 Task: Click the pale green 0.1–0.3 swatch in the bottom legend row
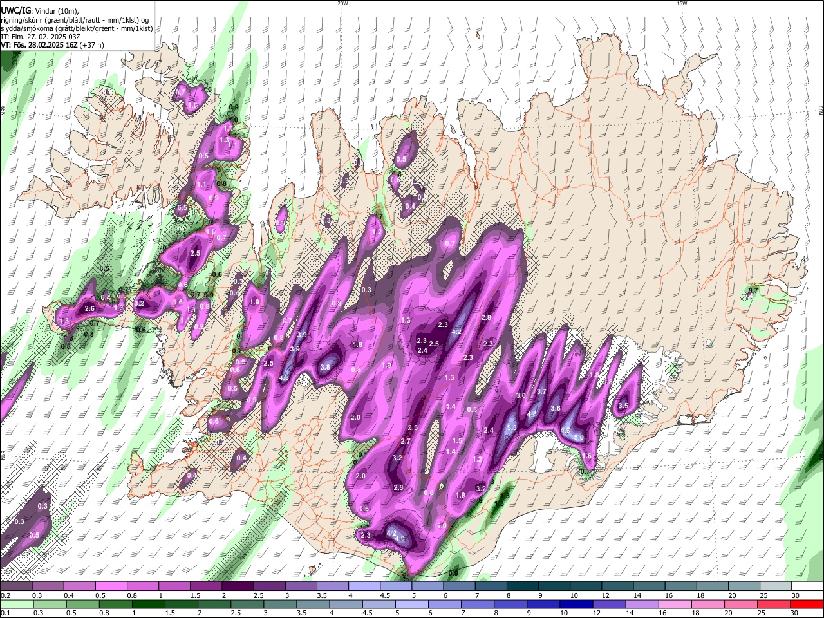pyautogui.click(x=17, y=604)
